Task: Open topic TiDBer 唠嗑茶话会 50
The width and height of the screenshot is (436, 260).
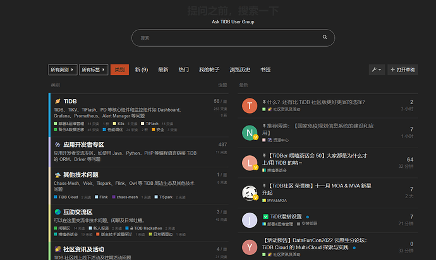Action: click(315, 159)
